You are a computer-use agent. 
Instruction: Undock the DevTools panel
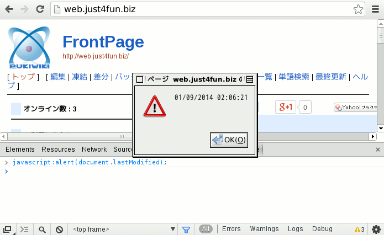point(7,229)
